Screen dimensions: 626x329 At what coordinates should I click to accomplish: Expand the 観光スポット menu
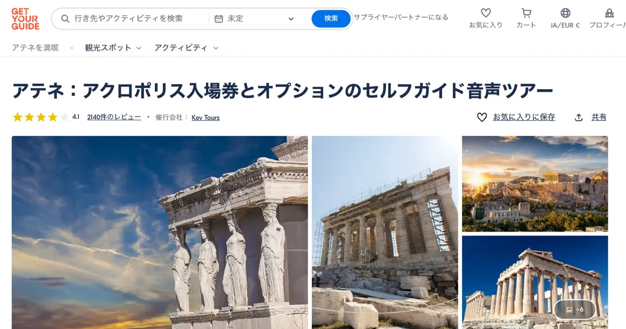point(113,48)
